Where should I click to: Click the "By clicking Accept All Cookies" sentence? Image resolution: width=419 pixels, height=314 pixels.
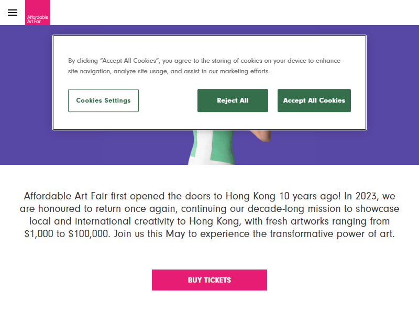click(x=204, y=61)
